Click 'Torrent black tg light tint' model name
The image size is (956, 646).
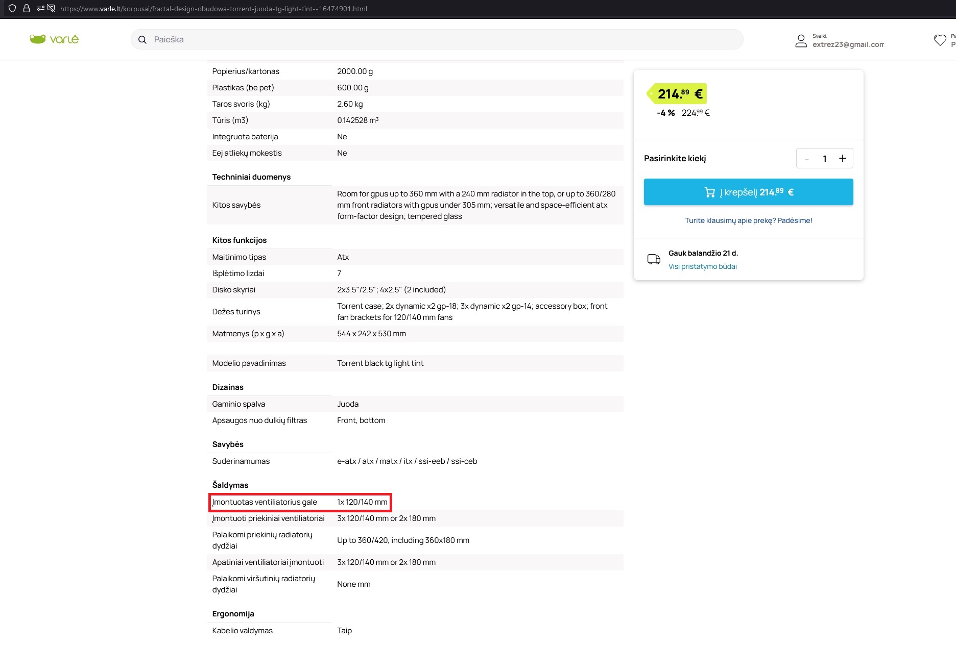coord(380,363)
